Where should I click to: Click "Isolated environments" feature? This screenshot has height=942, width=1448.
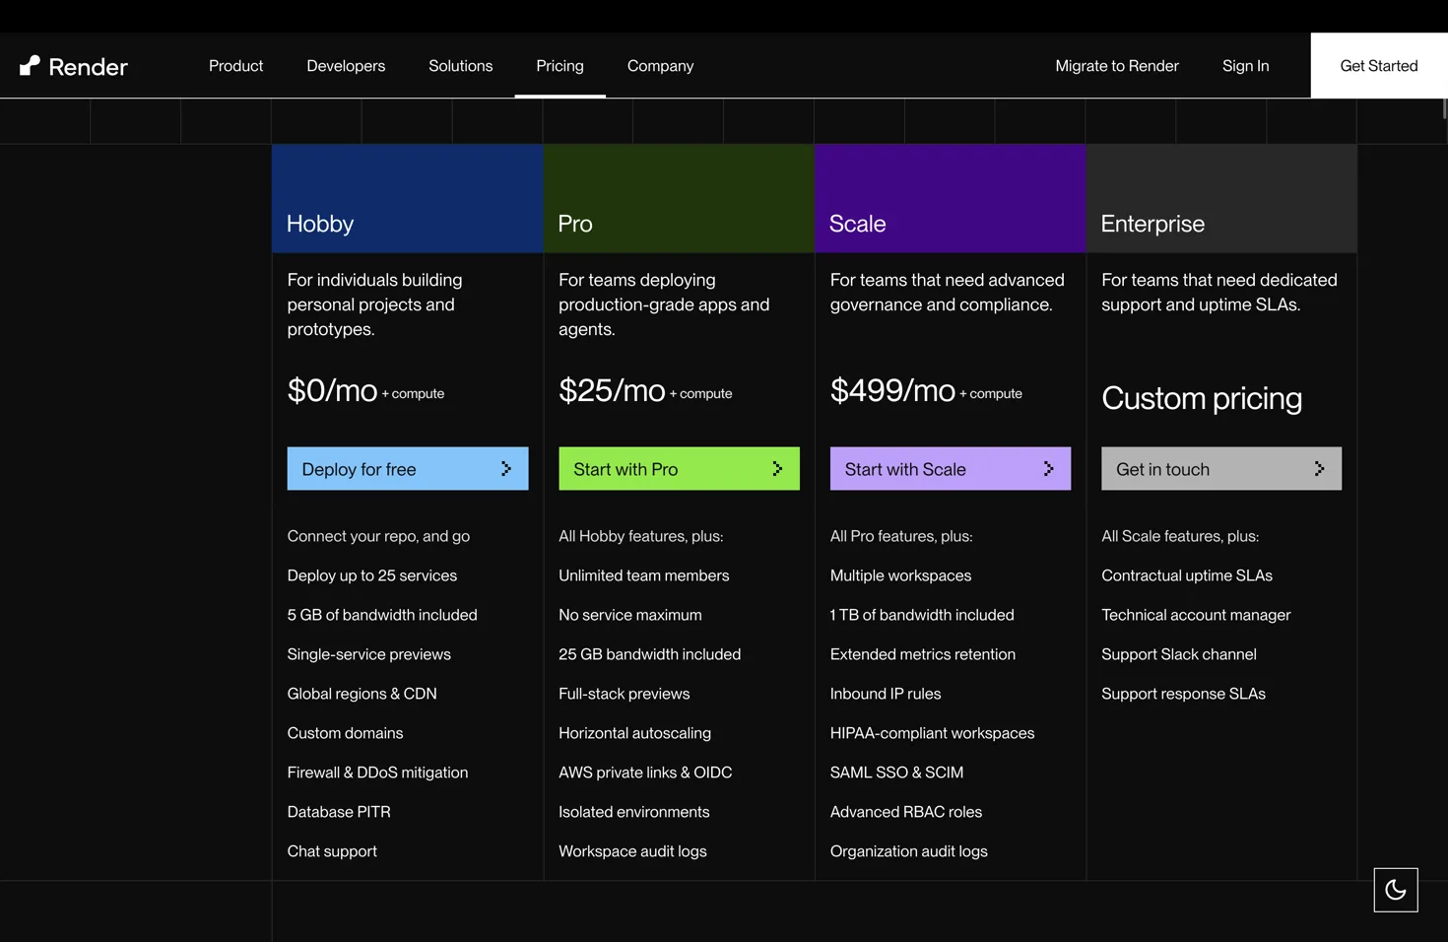pyautogui.click(x=634, y=812)
